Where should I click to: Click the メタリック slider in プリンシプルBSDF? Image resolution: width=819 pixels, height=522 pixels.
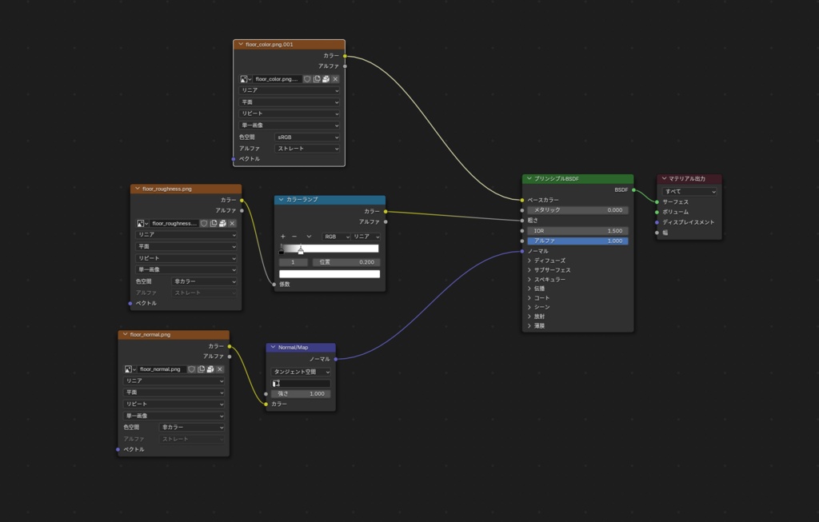(x=577, y=210)
